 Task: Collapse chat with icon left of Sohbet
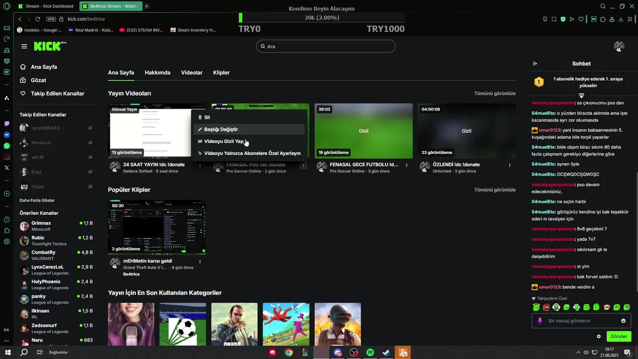pos(535,63)
